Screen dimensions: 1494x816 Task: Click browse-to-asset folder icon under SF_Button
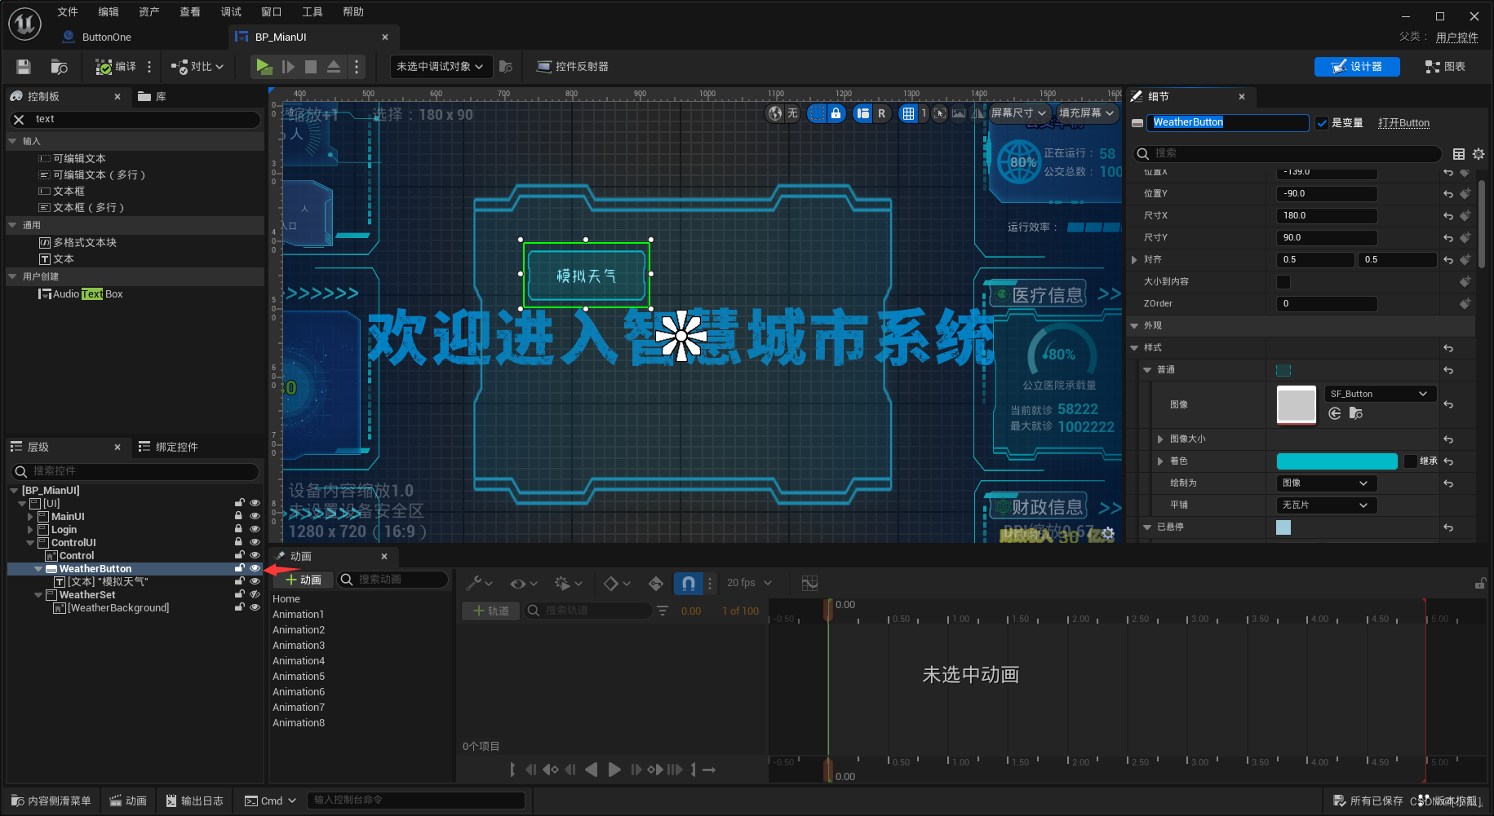pos(1356,413)
